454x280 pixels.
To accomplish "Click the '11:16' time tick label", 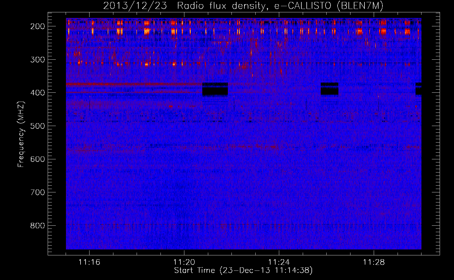I will [89, 262].
